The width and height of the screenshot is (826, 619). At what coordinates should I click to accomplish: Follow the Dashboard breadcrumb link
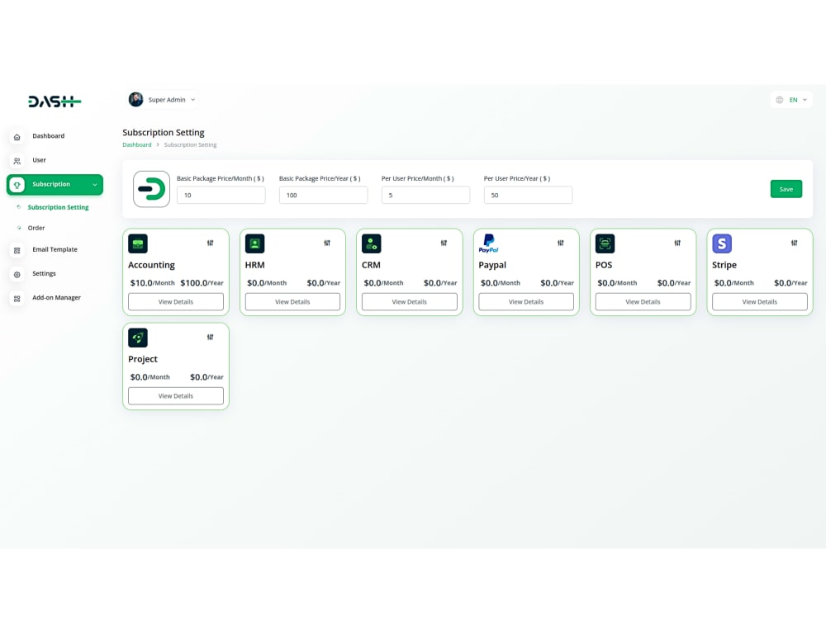[x=137, y=144]
